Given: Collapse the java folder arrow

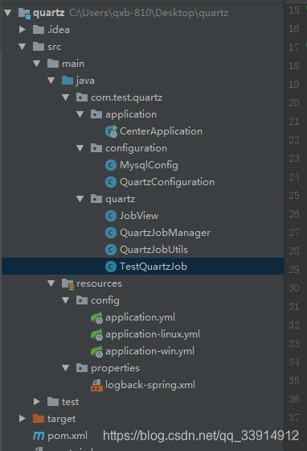Looking at the screenshot, I should point(51,81).
